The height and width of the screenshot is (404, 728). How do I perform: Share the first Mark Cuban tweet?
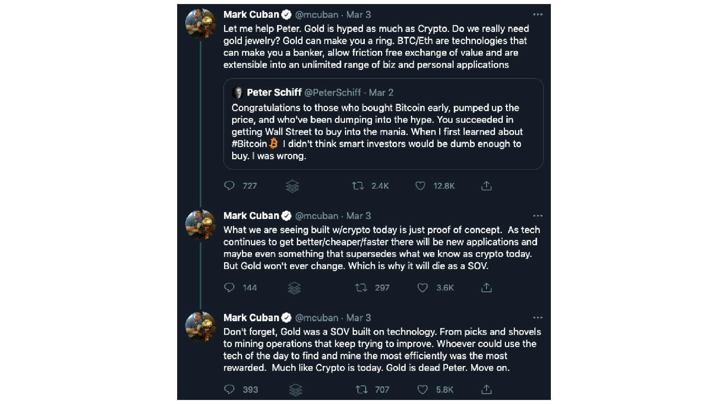487,186
